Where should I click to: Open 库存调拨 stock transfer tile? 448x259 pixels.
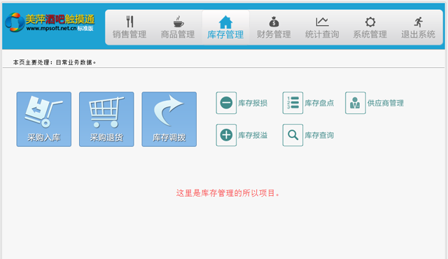click(169, 119)
